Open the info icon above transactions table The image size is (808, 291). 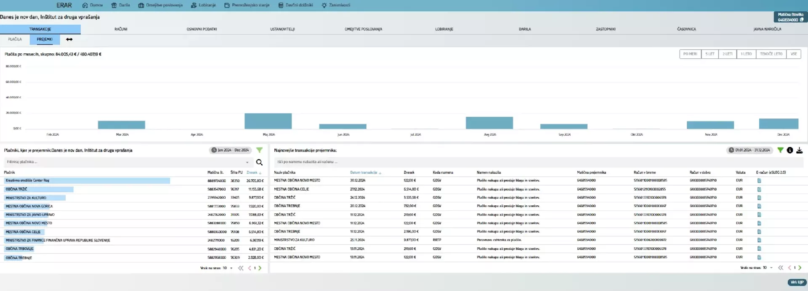point(789,150)
